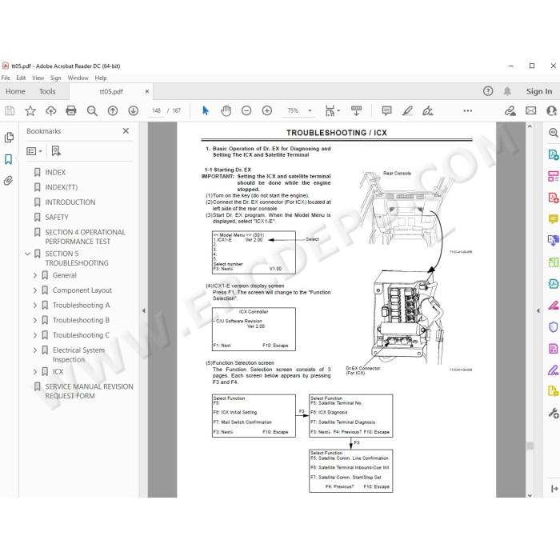This screenshot has height=560, width=560.
Task: Toggle the Bookmarks panel icon
Action: click(x=9, y=159)
